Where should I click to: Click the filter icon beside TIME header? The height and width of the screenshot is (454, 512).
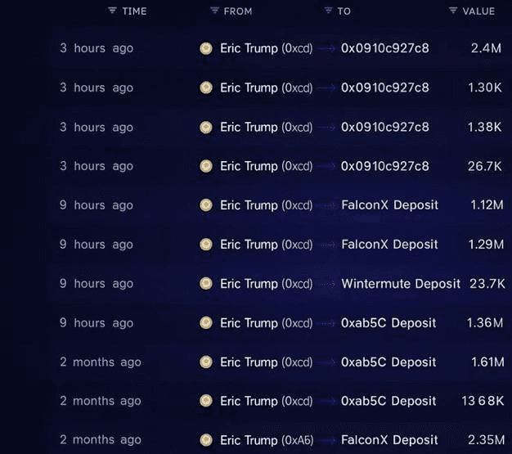coord(112,11)
